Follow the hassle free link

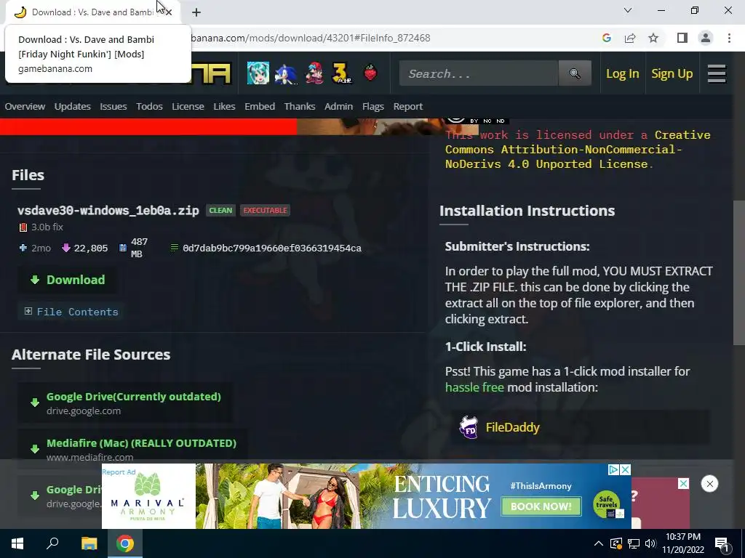pos(474,387)
